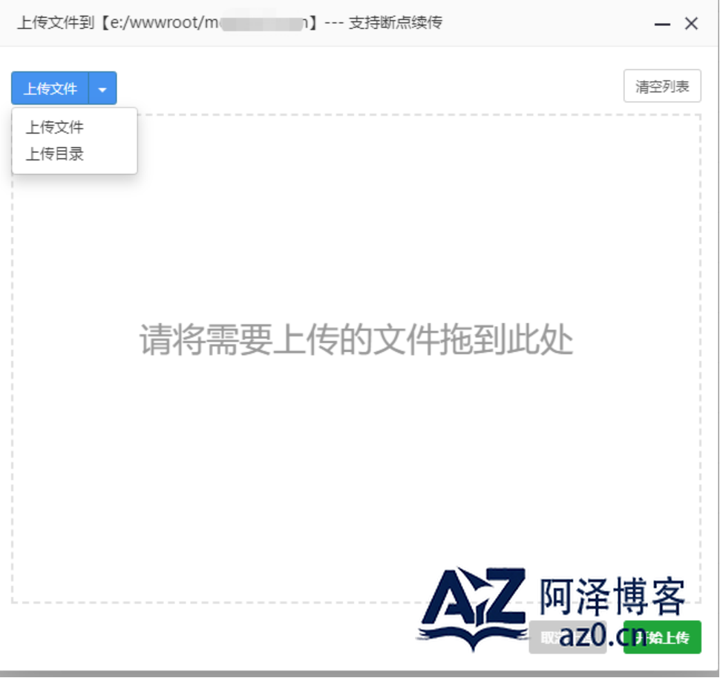
Task: Close the upload dialog
Action: tap(691, 24)
